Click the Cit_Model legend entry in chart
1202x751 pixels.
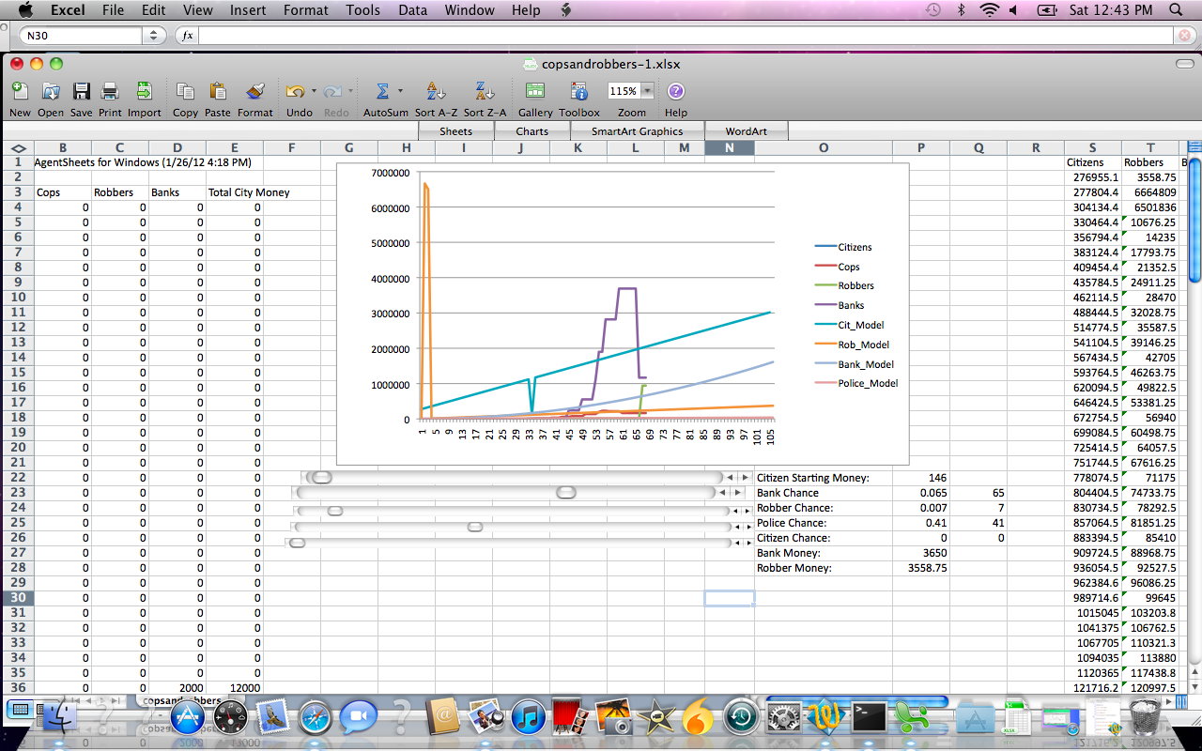point(850,325)
